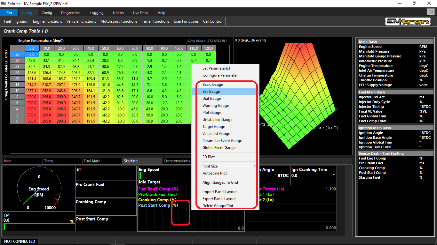Open the Motorsport Functions dropdown menu
The height and width of the screenshot is (245, 437).
(119, 21)
